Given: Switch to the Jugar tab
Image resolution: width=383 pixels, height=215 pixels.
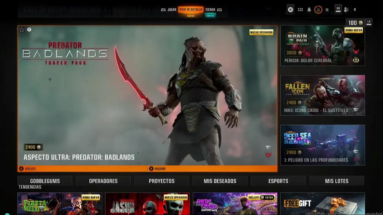Looking at the screenshot, I should [172, 10].
